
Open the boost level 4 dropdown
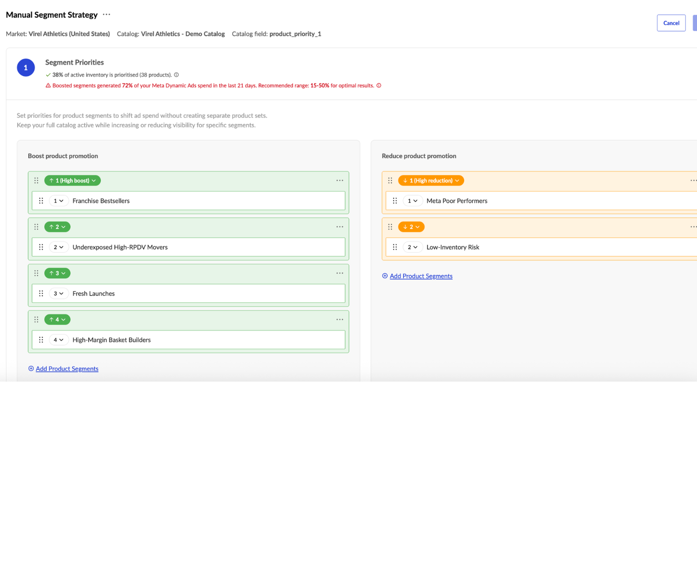tap(57, 320)
